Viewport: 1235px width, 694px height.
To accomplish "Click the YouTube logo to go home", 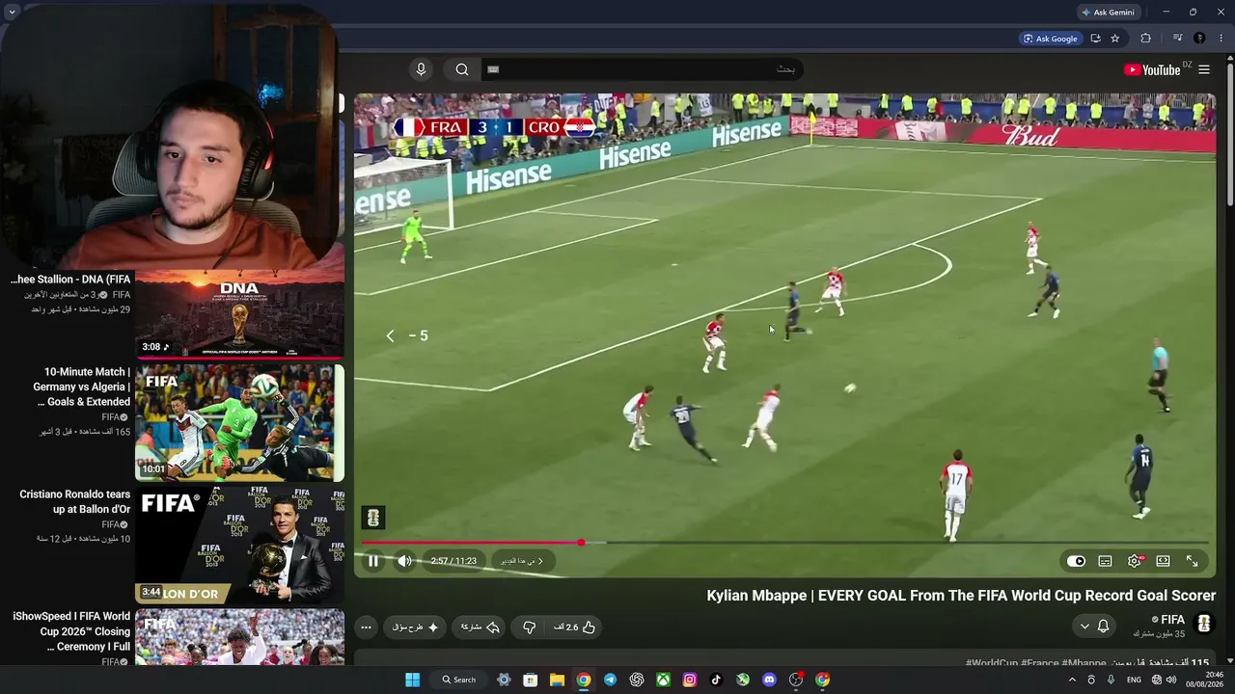I will coord(1152,69).
